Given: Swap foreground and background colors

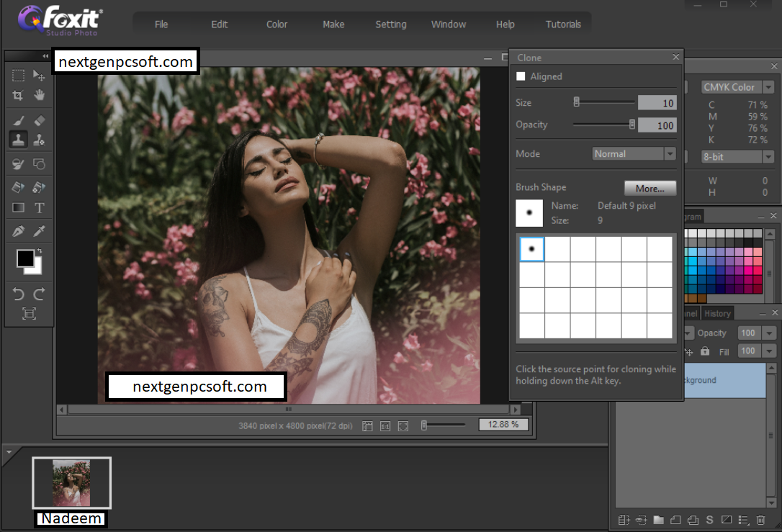Looking at the screenshot, I should tap(39, 251).
